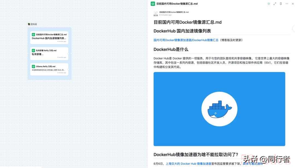This screenshot has width=295, height=168.
Task: Select the 私有部署 Refly 文档.md card
Action: (x=49, y=53)
